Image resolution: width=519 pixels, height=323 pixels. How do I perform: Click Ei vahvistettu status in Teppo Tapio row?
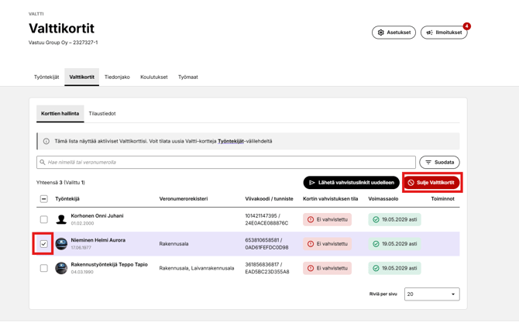point(327,268)
